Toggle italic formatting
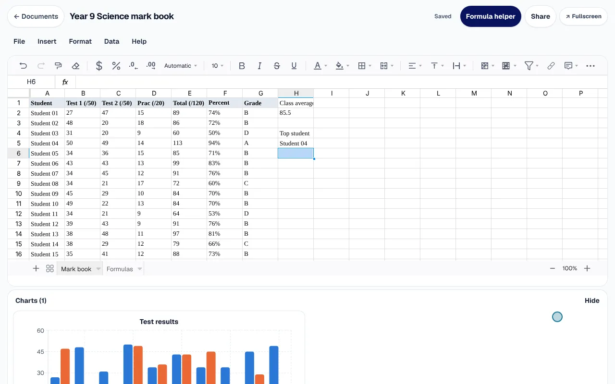Viewport: 615px width, 384px height. [259, 66]
